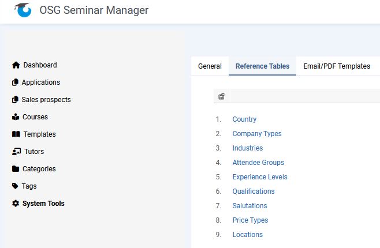380x248 pixels.
Task: Open the Company Types link
Action: 257,134
